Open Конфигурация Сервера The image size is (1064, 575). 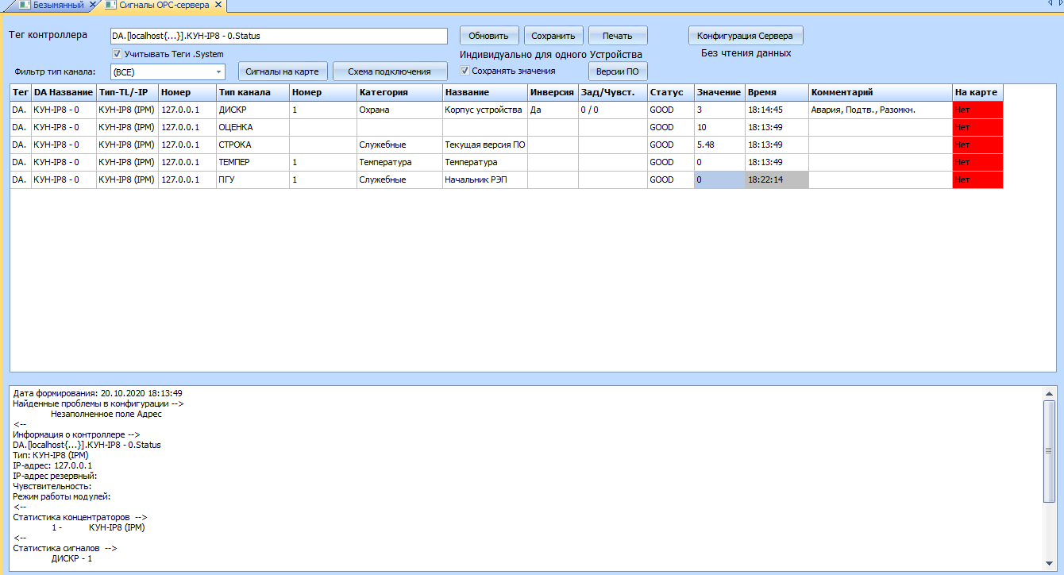click(746, 36)
